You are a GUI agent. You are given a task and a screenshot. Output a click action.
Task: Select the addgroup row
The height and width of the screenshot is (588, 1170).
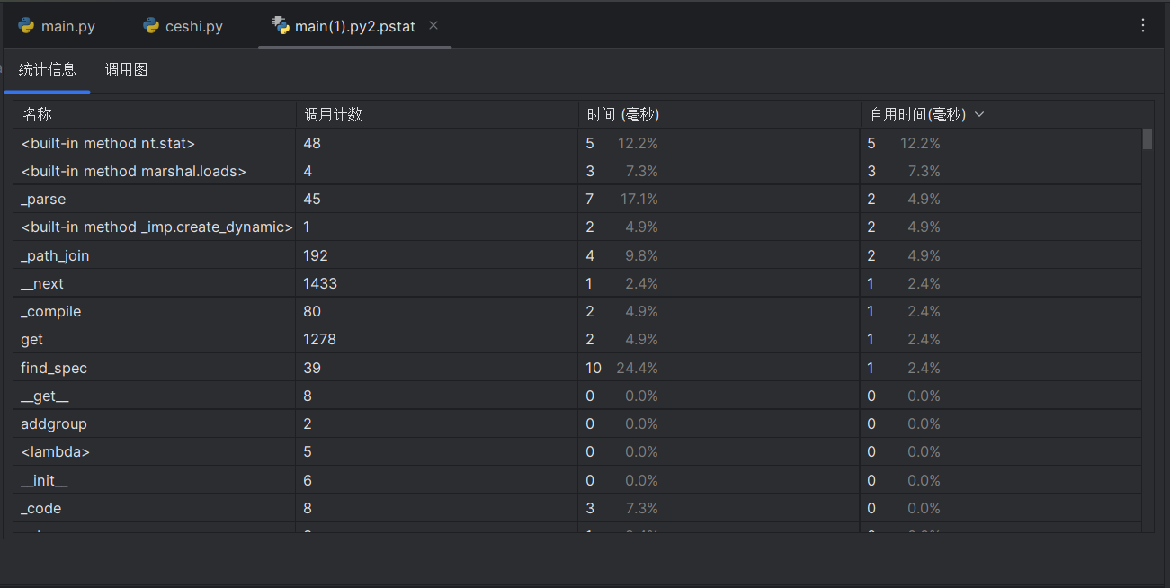pos(54,423)
